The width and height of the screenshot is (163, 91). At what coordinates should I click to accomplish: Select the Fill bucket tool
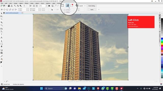tap(2, 59)
